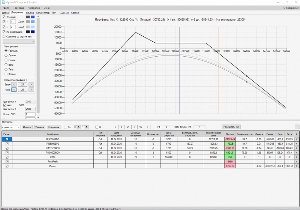
Task: Increase the Ниже percent with right arrow
Action: [x=31, y=90]
